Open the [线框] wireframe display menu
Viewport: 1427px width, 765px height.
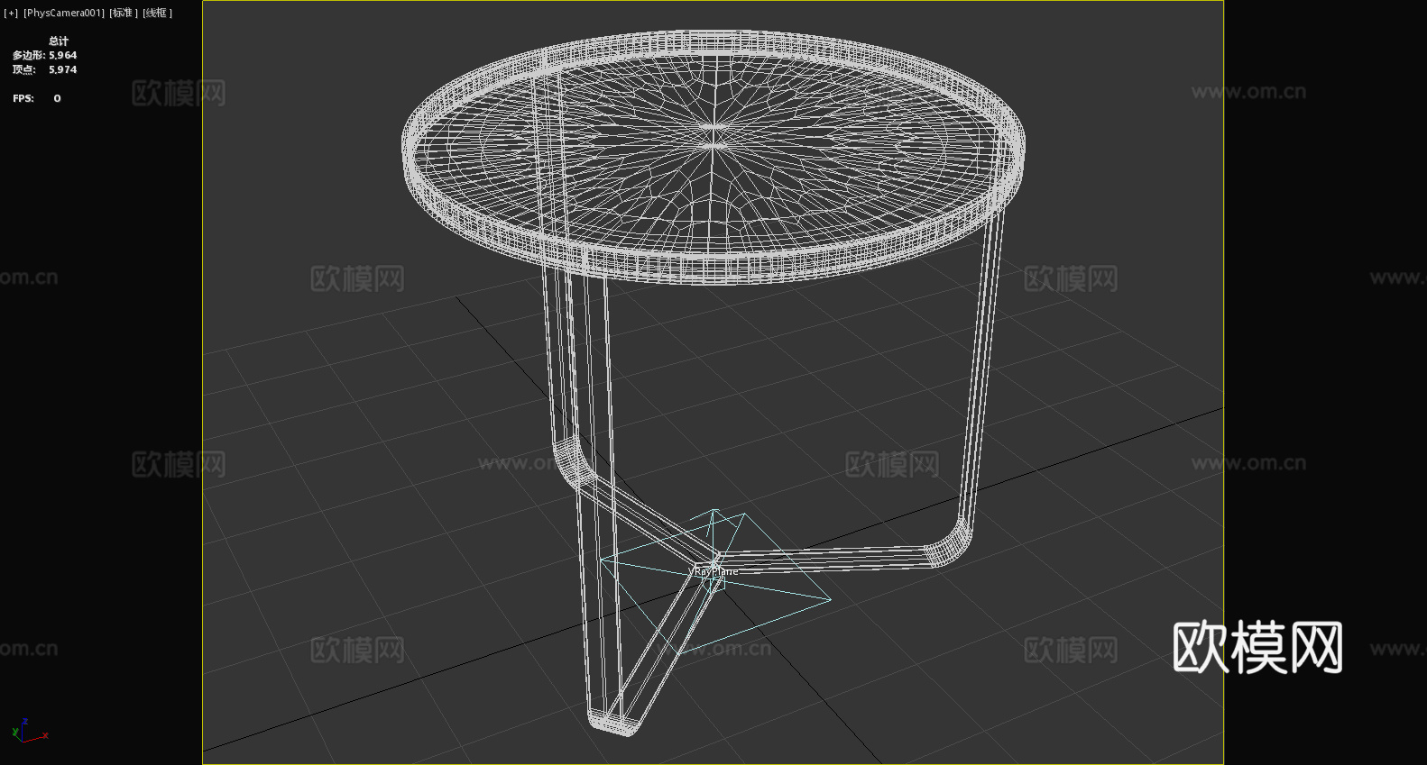tap(158, 13)
